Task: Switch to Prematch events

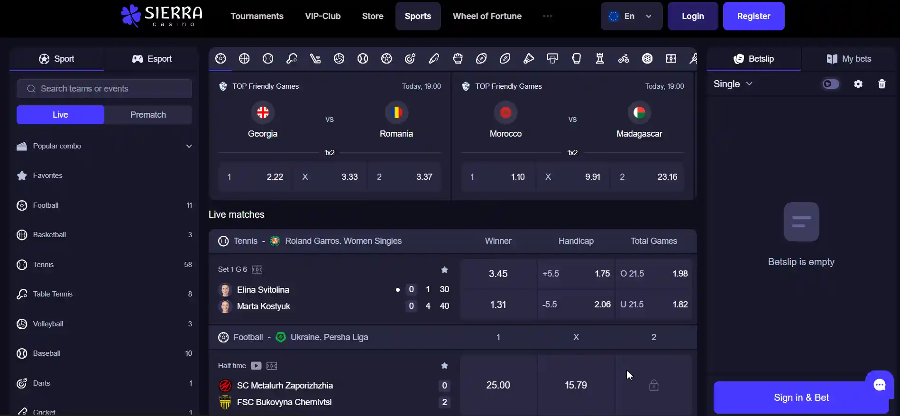Action: tap(148, 115)
